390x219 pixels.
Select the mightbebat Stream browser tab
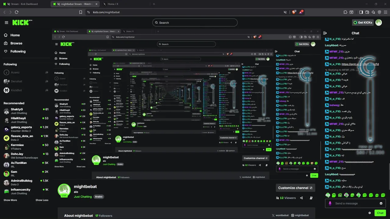click(75, 4)
